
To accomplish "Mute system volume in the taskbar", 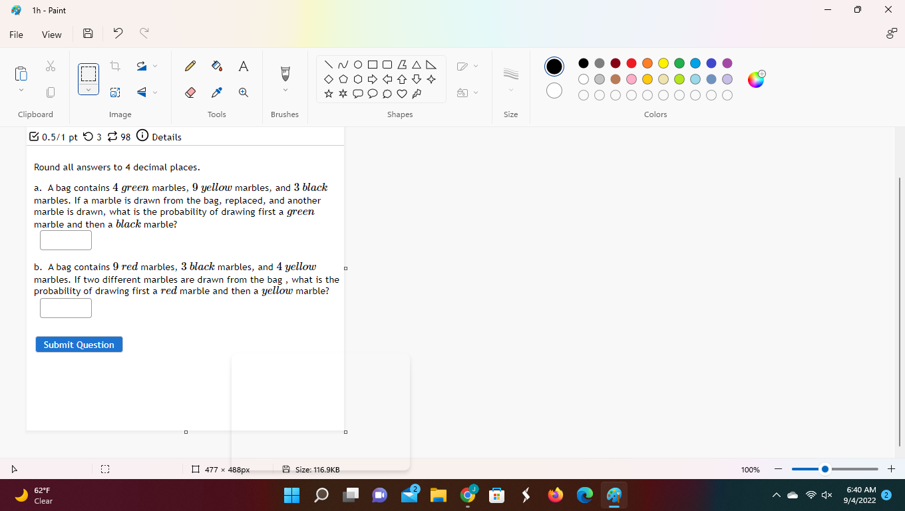I will click(826, 495).
